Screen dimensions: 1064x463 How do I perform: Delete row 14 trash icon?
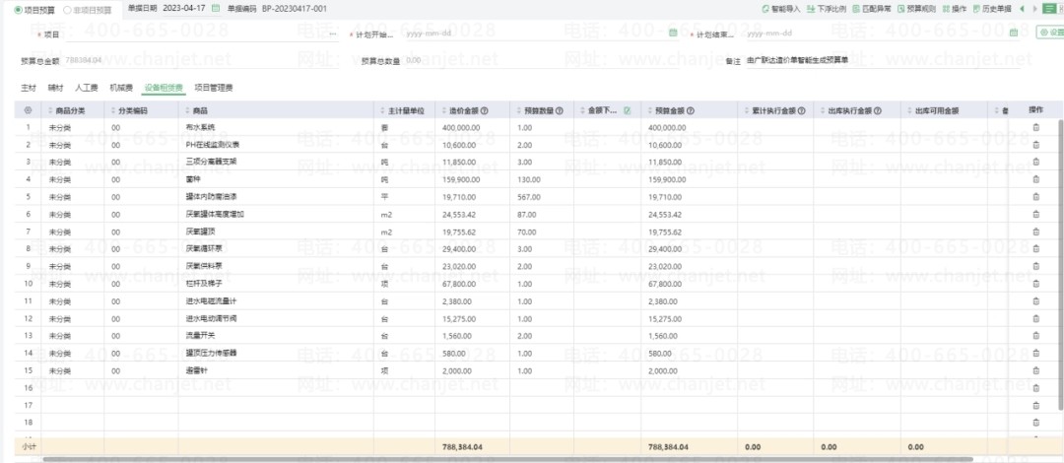point(1035,353)
